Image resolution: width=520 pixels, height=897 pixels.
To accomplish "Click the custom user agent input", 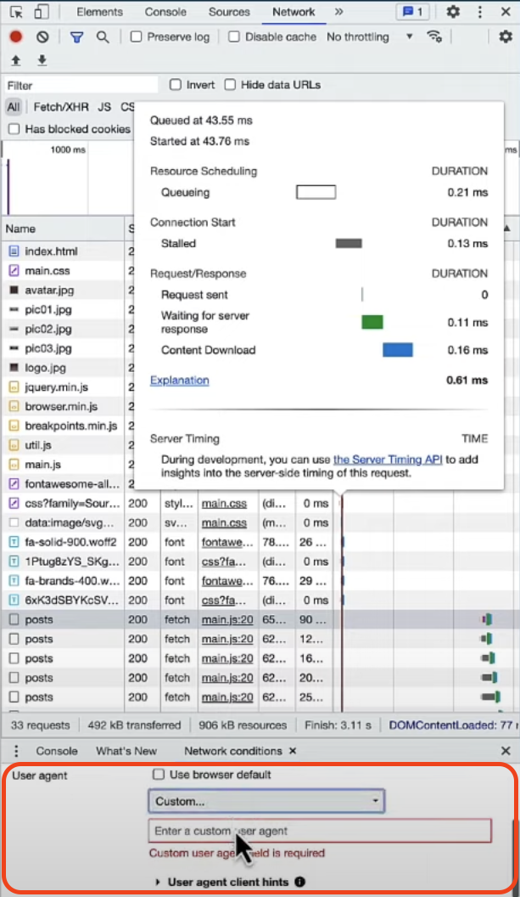I will click(x=320, y=831).
